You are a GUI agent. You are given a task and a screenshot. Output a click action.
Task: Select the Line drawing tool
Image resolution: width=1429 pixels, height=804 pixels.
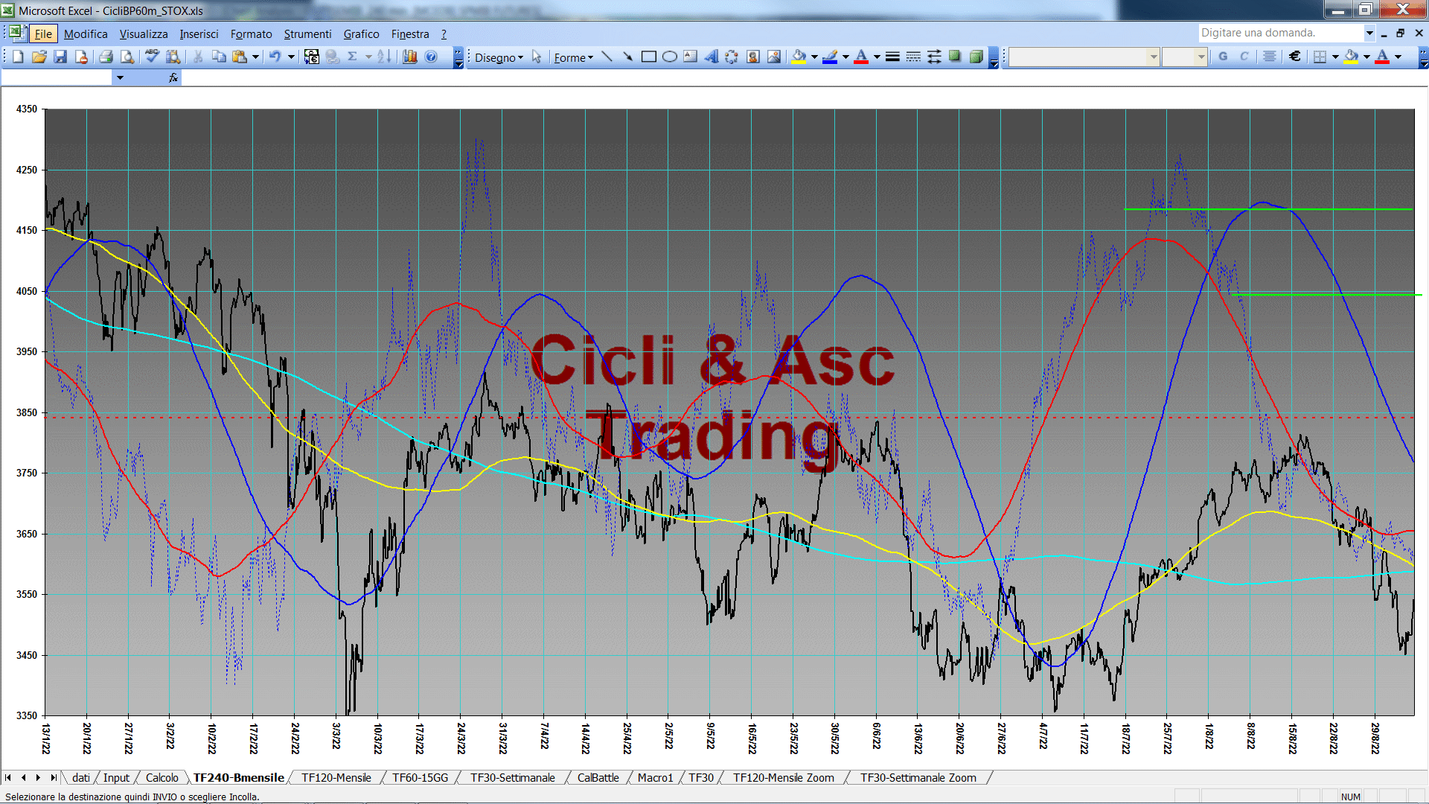coord(607,57)
